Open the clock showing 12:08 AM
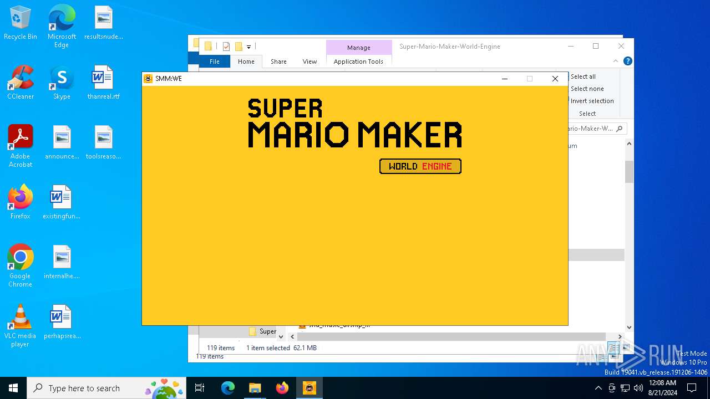 pos(662,388)
